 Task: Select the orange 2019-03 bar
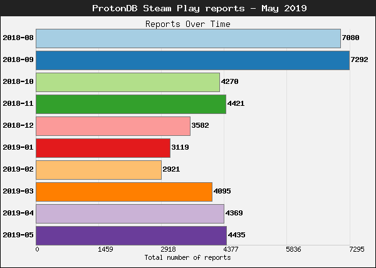point(124,192)
